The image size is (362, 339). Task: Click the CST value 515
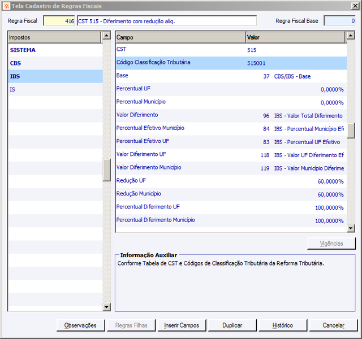point(252,50)
